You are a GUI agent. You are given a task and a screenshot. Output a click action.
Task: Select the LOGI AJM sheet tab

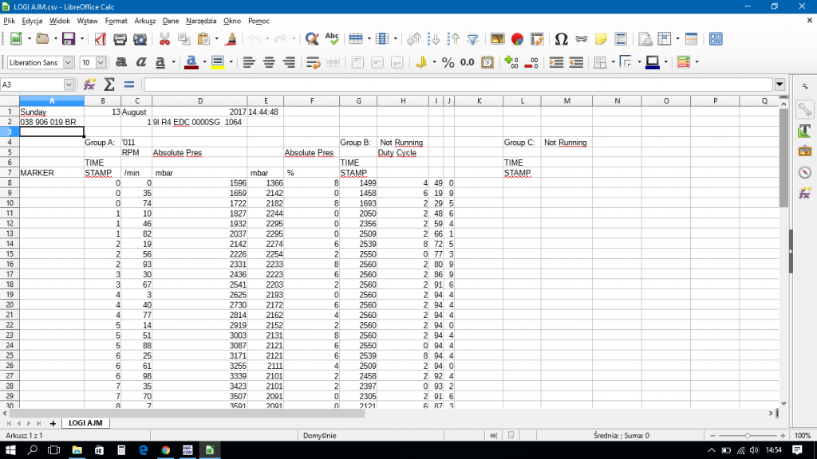[85, 423]
